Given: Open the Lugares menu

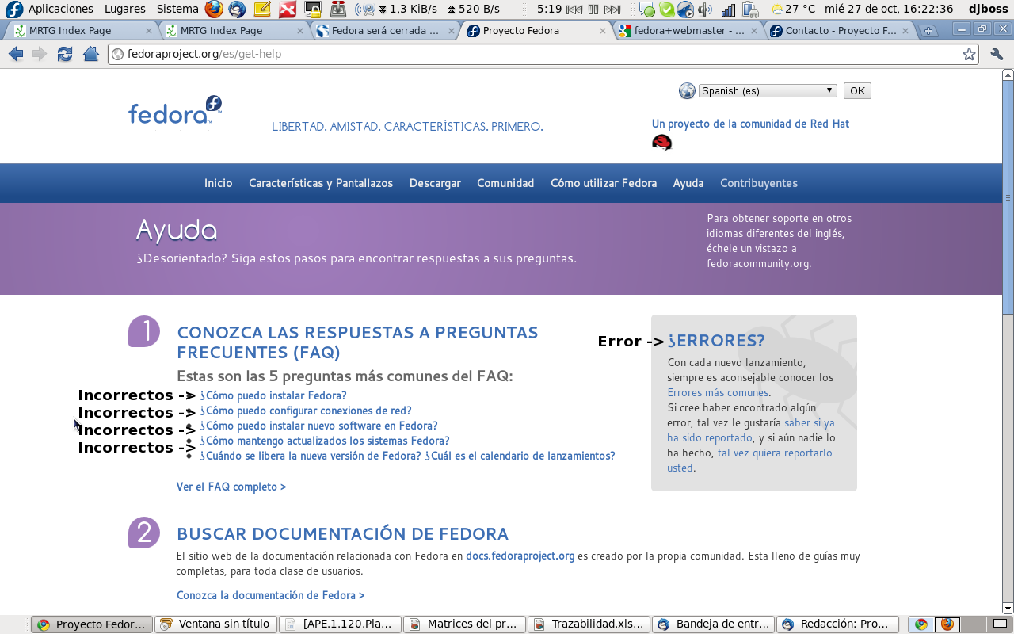Looking at the screenshot, I should point(125,9).
